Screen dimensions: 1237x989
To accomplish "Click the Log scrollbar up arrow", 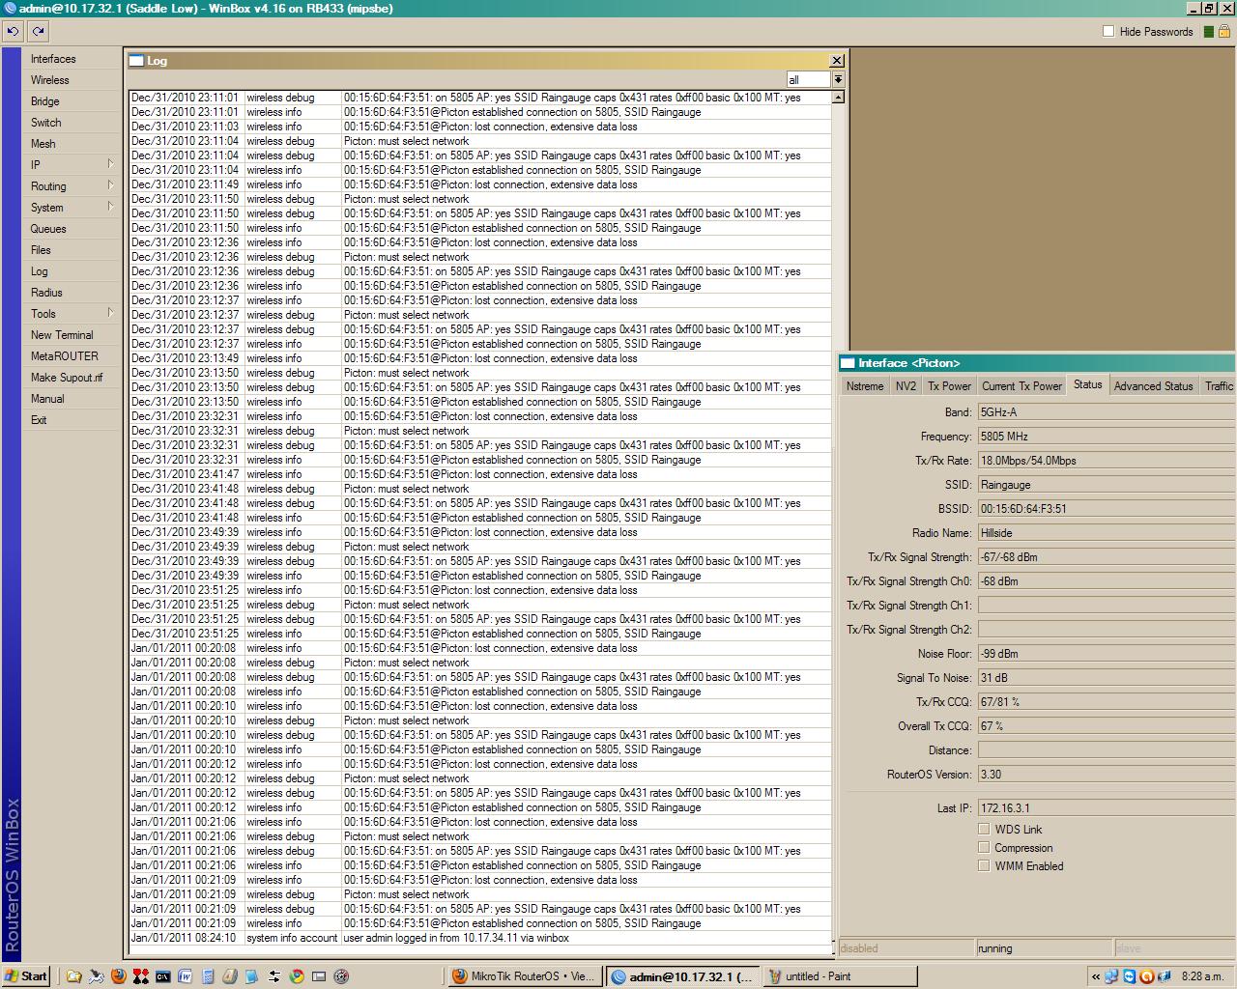I will (838, 97).
